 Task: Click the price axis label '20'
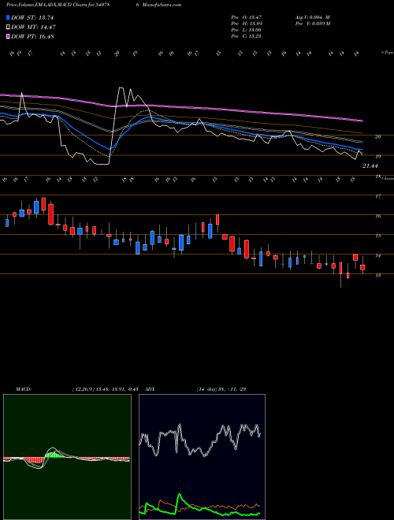click(377, 136)
